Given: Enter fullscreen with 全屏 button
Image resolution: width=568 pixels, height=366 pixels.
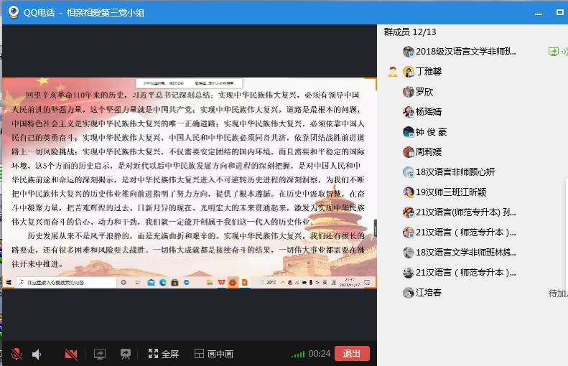Looking at the screenshot, I should [164, 354].
